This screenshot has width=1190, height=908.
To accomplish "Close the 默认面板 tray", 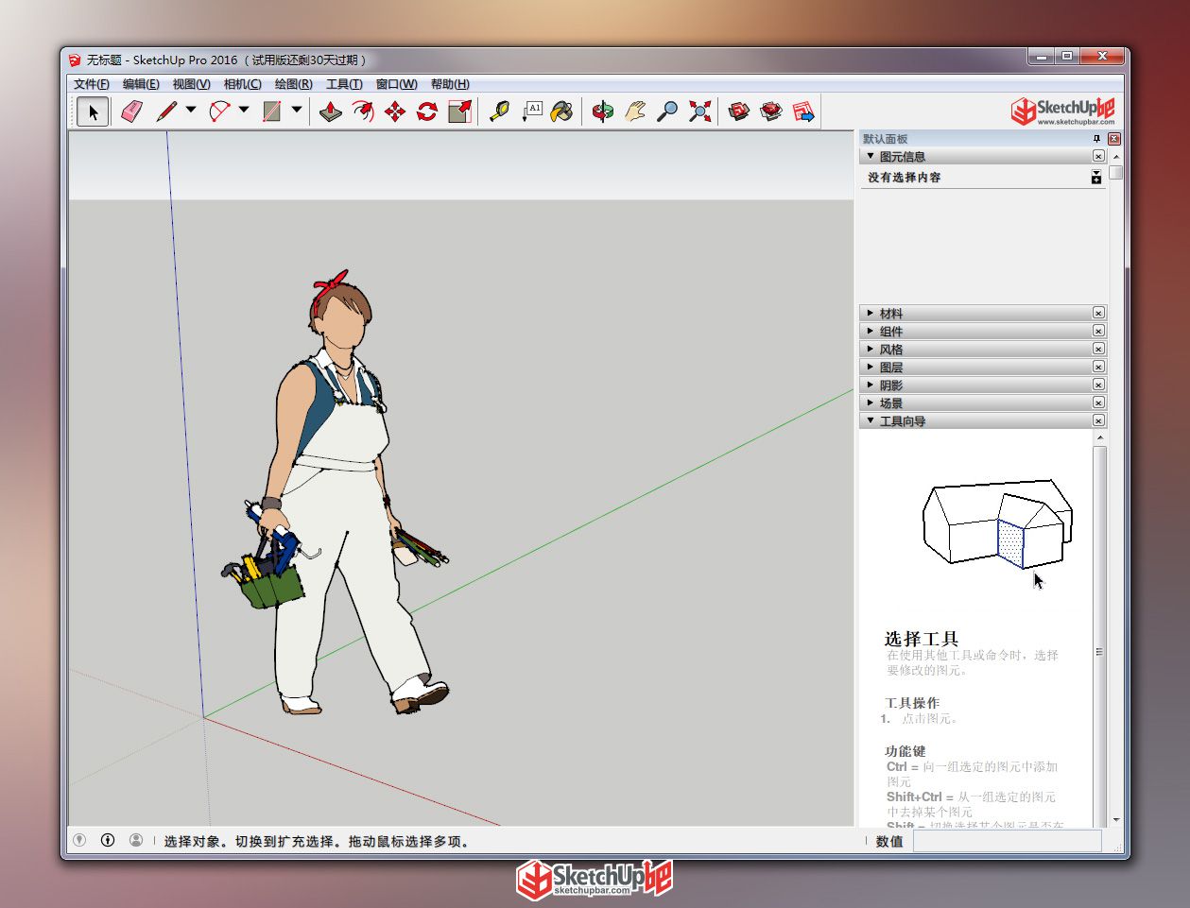I will click(x=1113, y=139).
